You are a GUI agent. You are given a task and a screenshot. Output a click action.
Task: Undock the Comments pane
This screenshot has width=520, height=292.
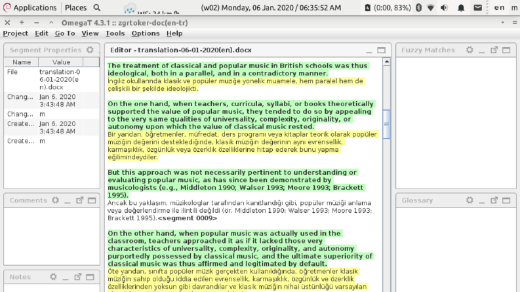coord(79,200)
